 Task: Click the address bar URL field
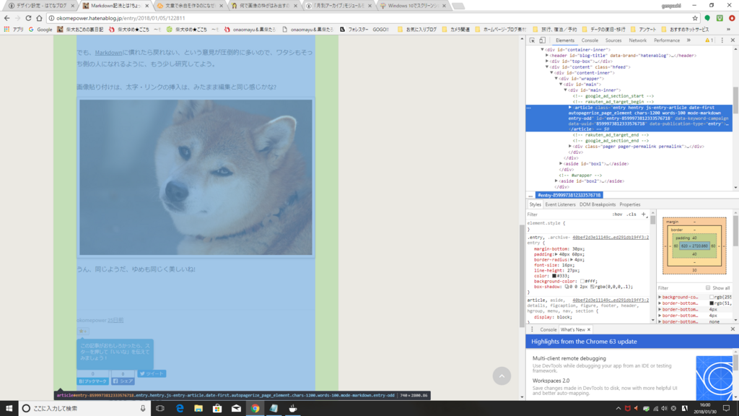click(x=367, y=18)
